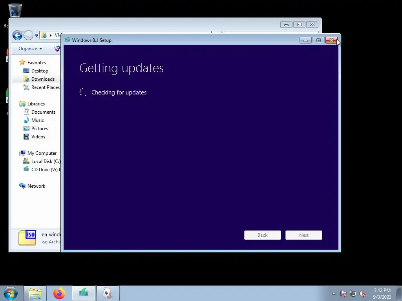
Task: Select Libraries in the navigation pane
Action: 36,103
